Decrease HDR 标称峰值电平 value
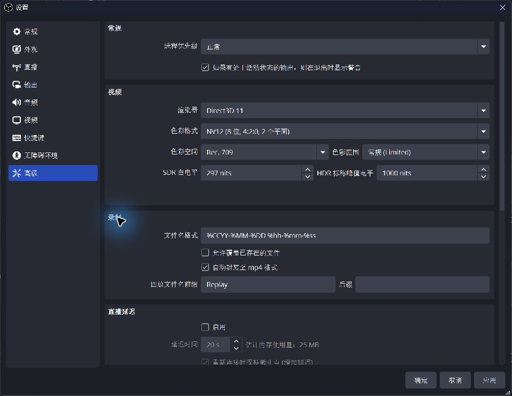Viewport: 512px width, 396px height. 483,176
